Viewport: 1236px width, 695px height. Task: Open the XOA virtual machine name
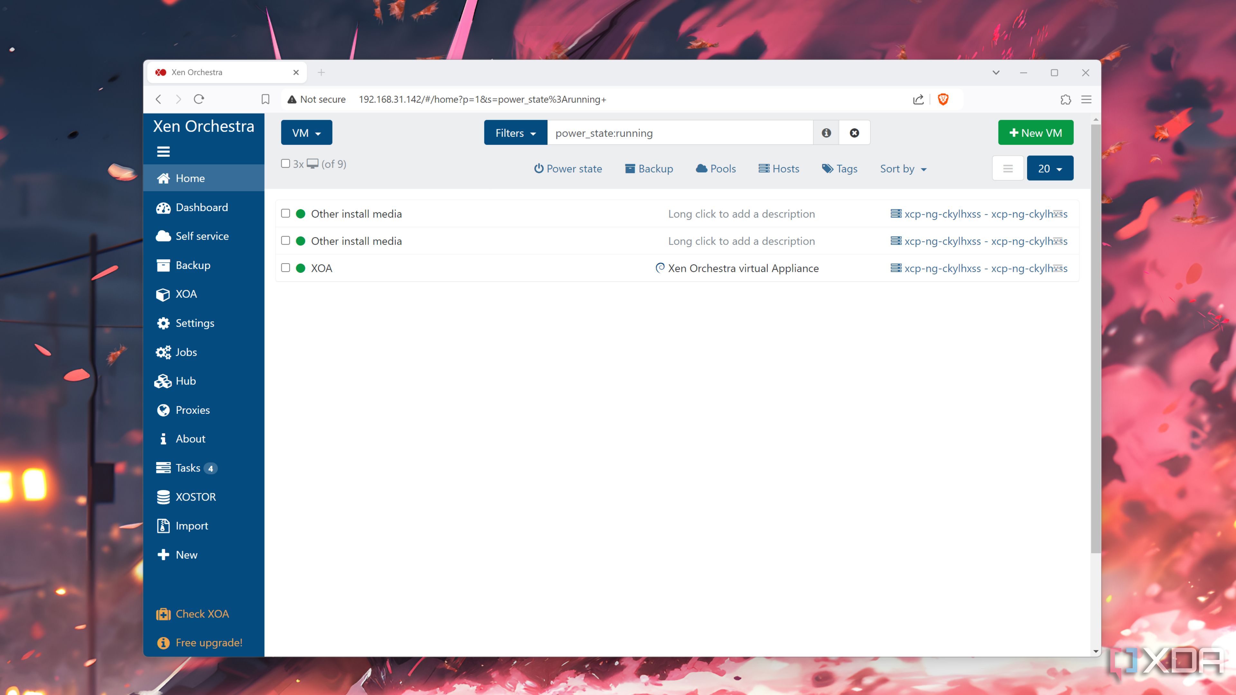(322, 268)
